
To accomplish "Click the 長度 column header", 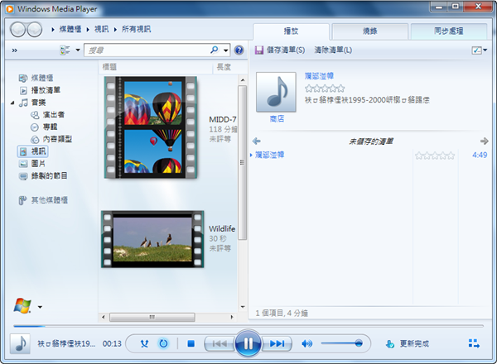I will [224, 67].
